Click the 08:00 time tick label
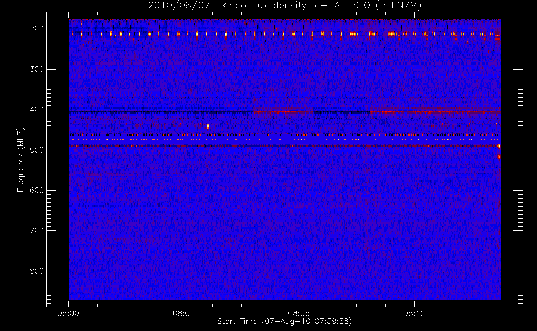This screenshot has height=331, width=537. (x=68, y=313)
